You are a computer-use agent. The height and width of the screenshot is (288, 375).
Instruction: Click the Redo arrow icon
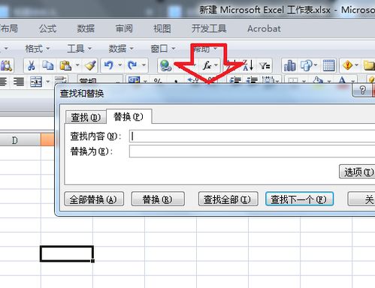pyautogui.click(x=132, y=66)
